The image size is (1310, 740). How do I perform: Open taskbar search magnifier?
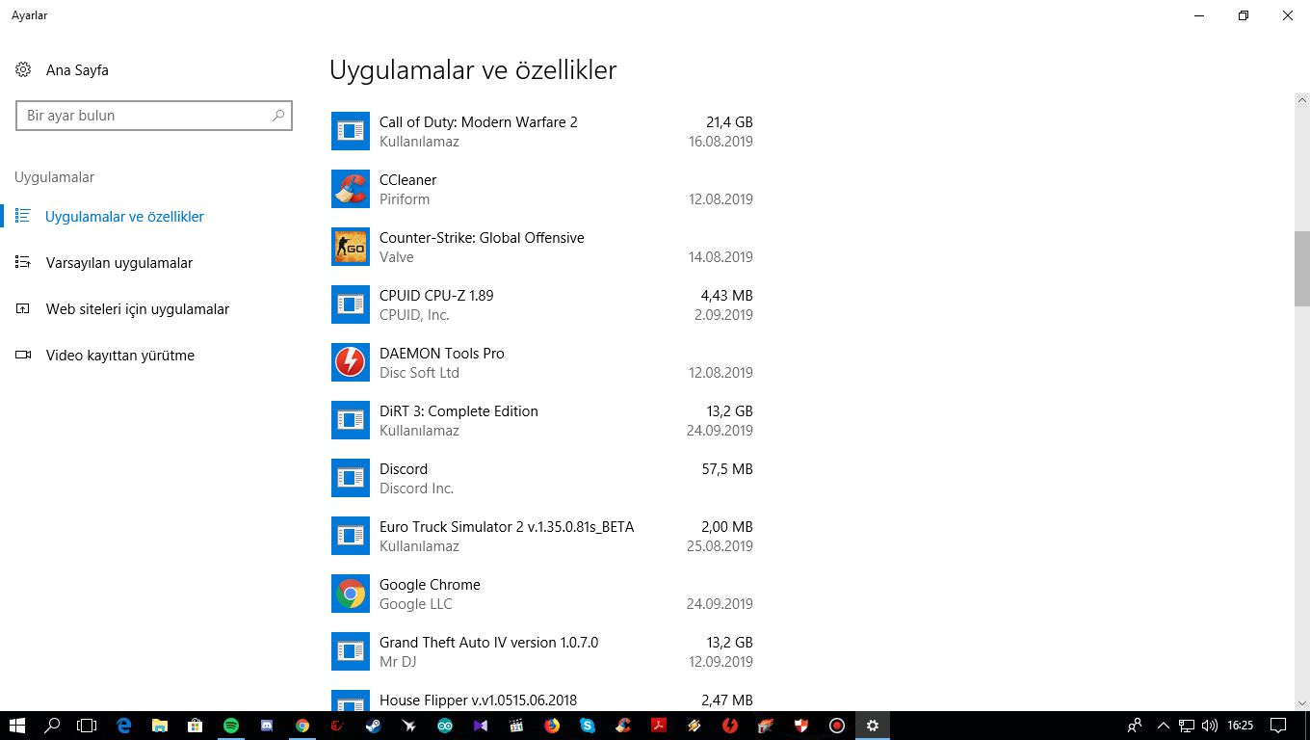(x=52, y=726)
